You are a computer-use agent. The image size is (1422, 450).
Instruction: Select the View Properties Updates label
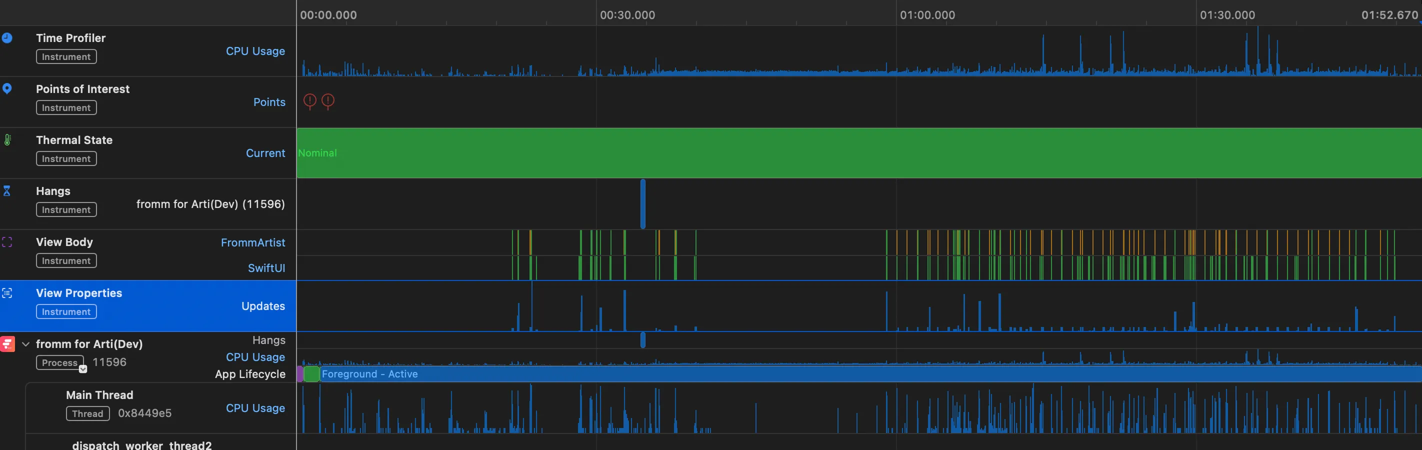pyautogui.click(x=263, y=306)
